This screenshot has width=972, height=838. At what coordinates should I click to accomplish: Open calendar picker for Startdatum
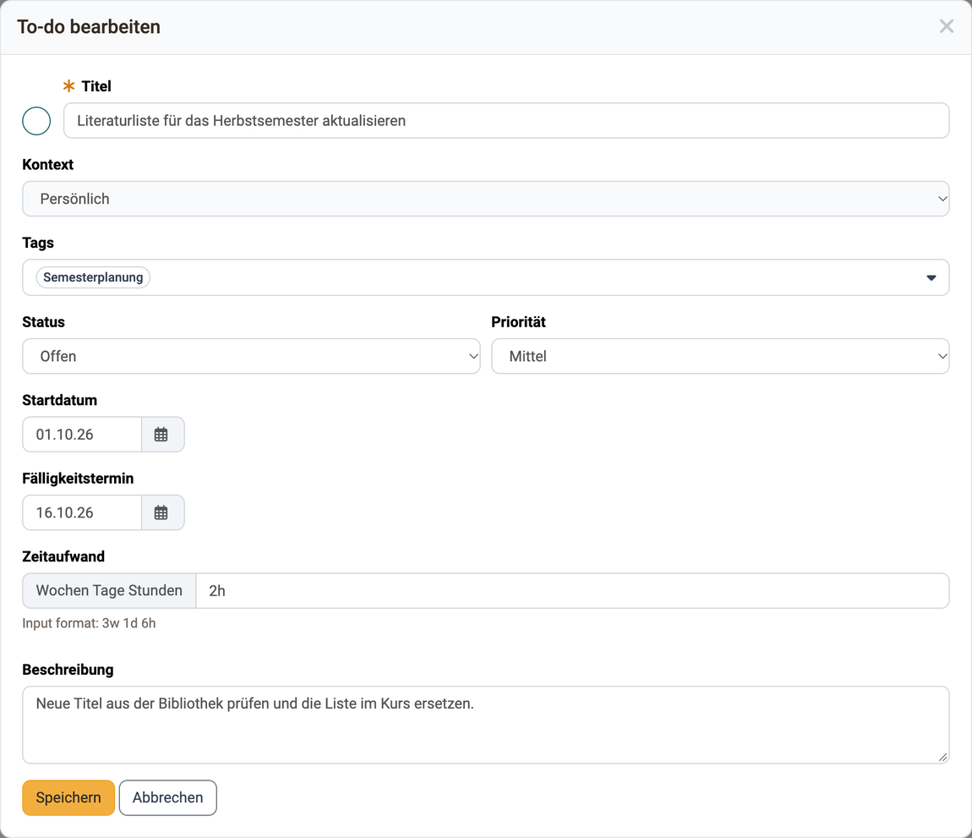click(x=162, y=434)
